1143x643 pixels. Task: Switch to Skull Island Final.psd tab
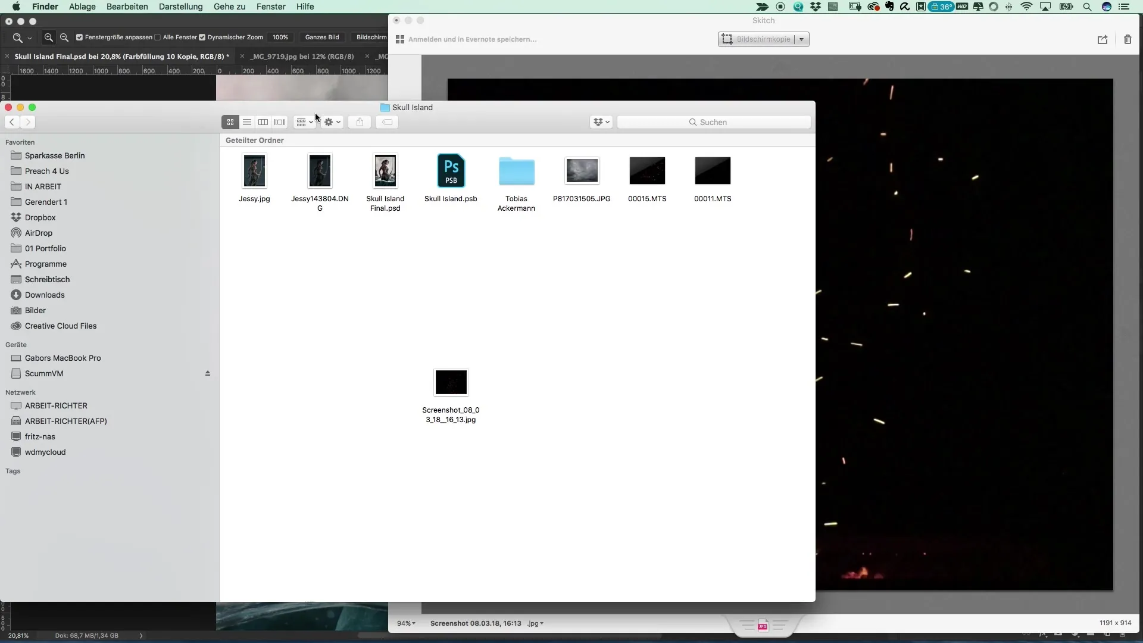tap(121, 57)
